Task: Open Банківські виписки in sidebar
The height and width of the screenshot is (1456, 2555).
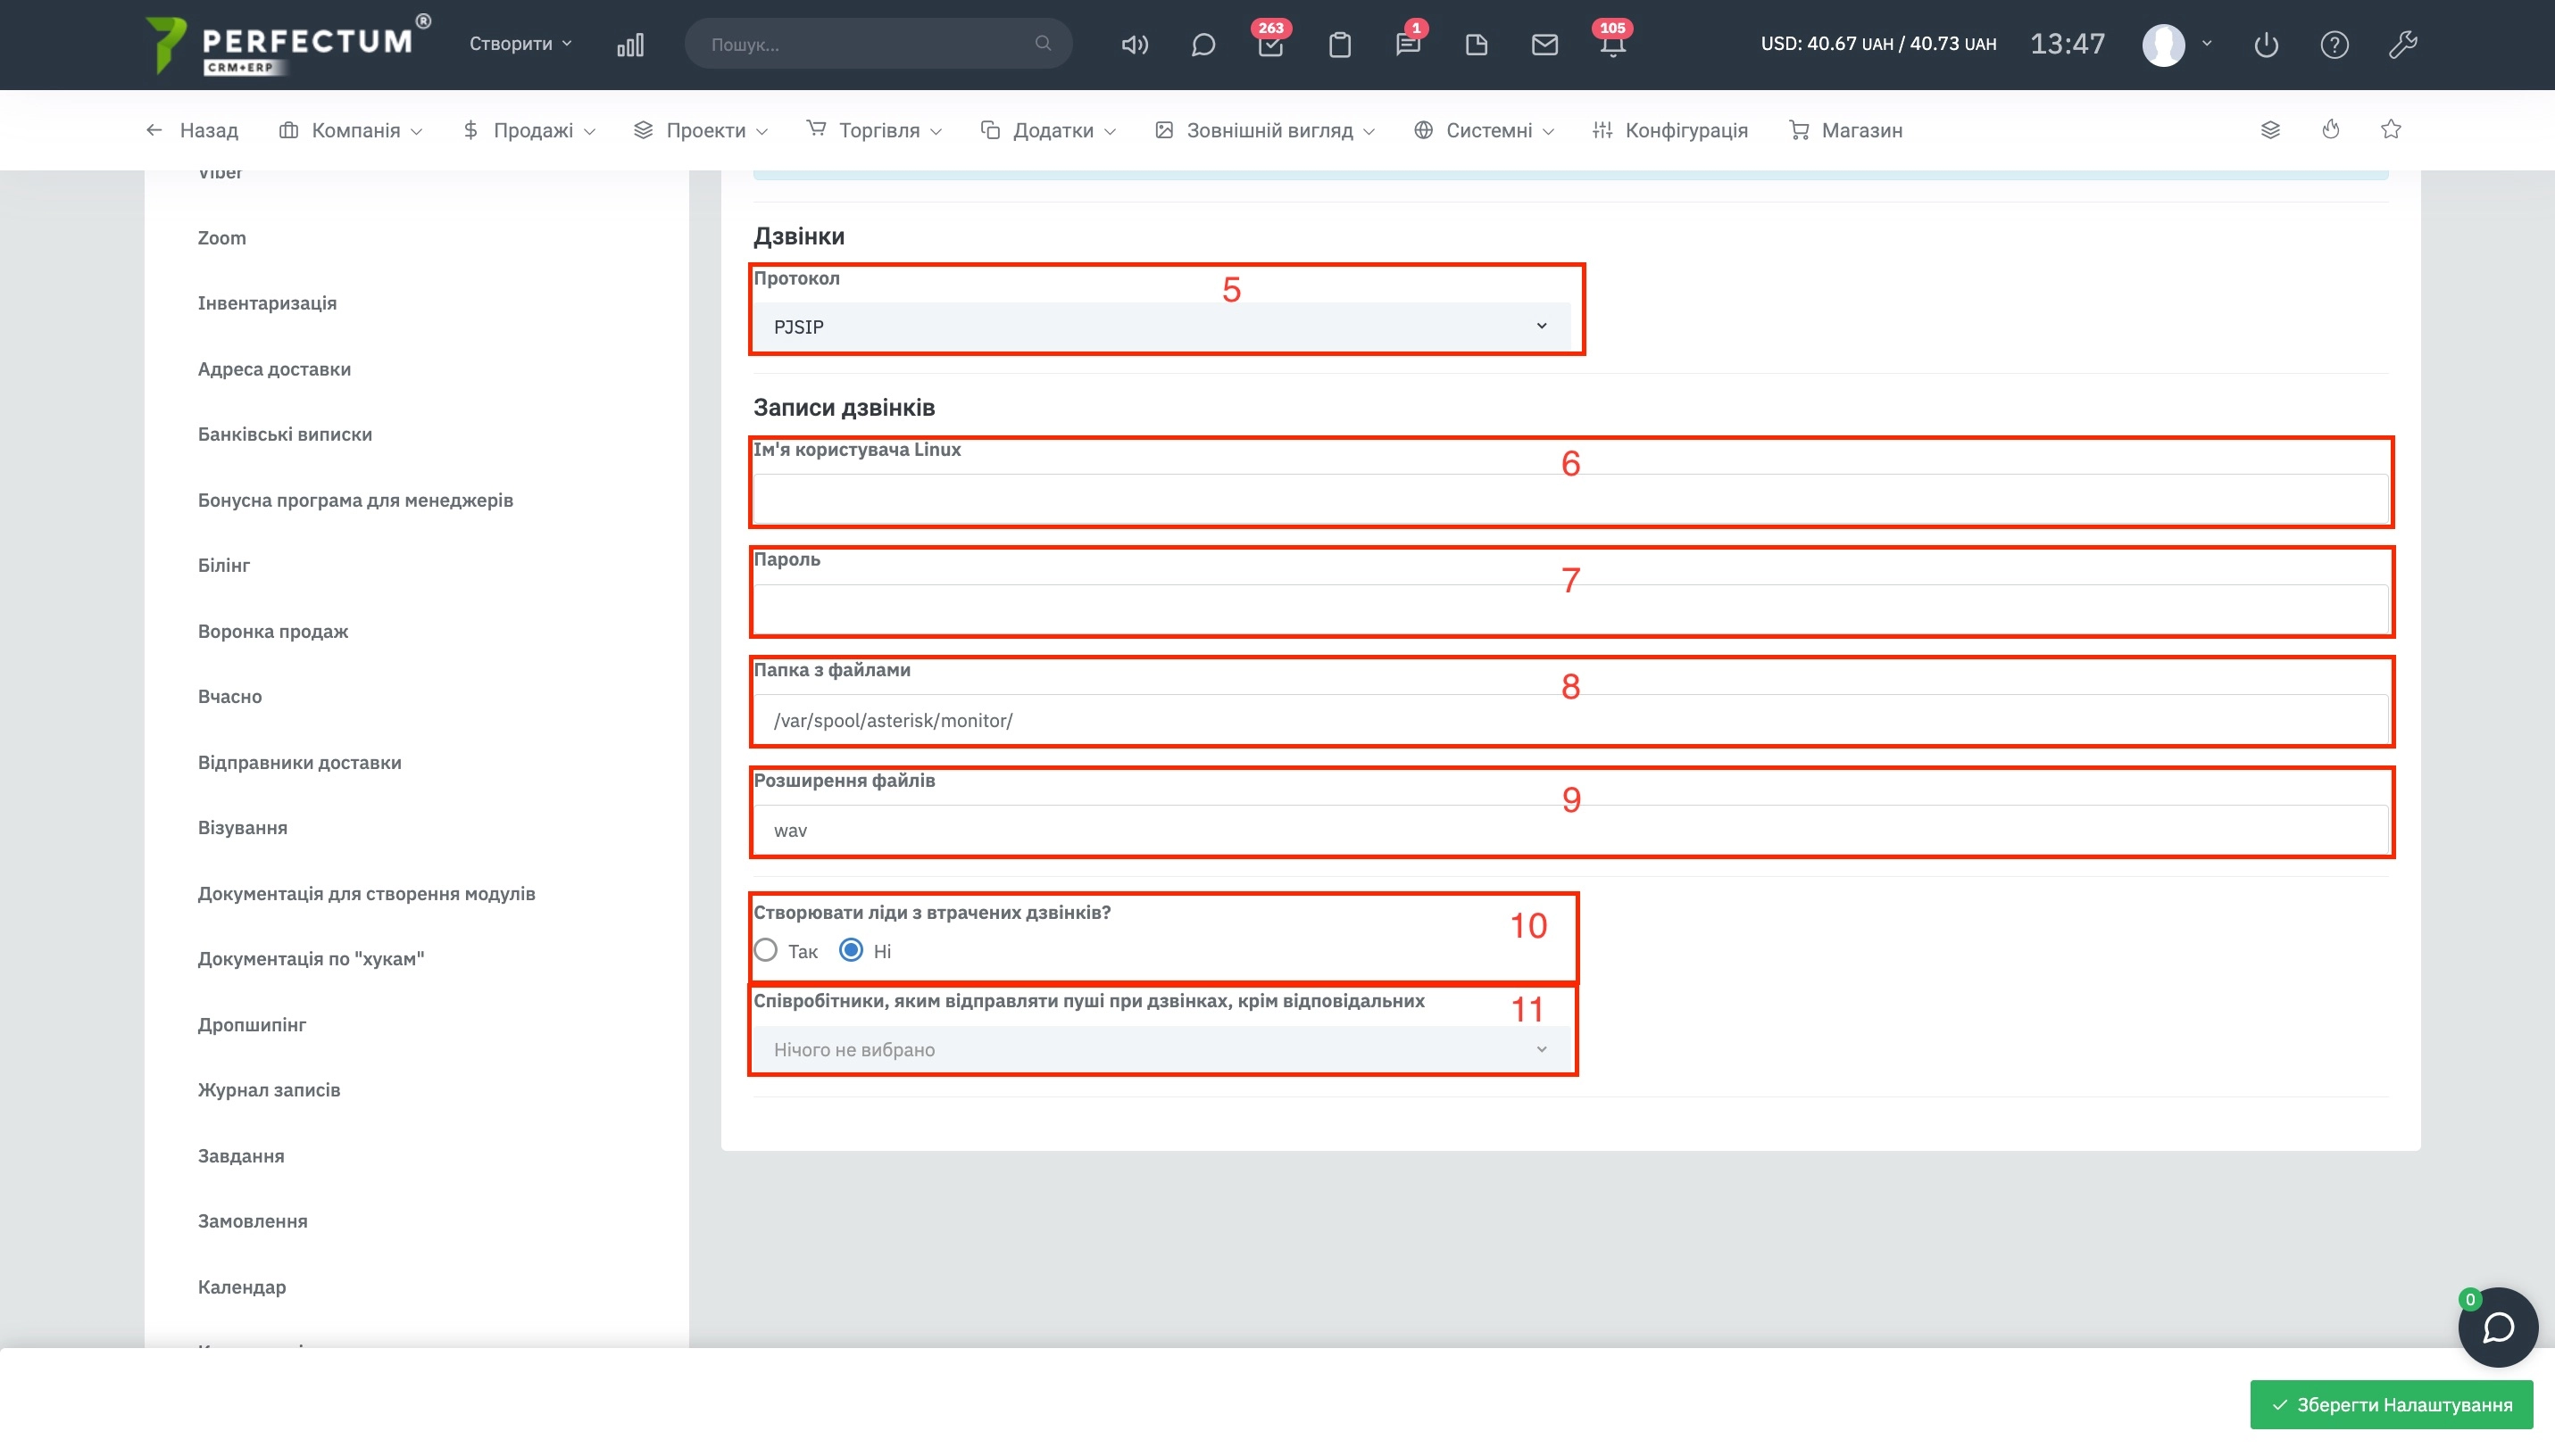Action: tap(285, 434)
